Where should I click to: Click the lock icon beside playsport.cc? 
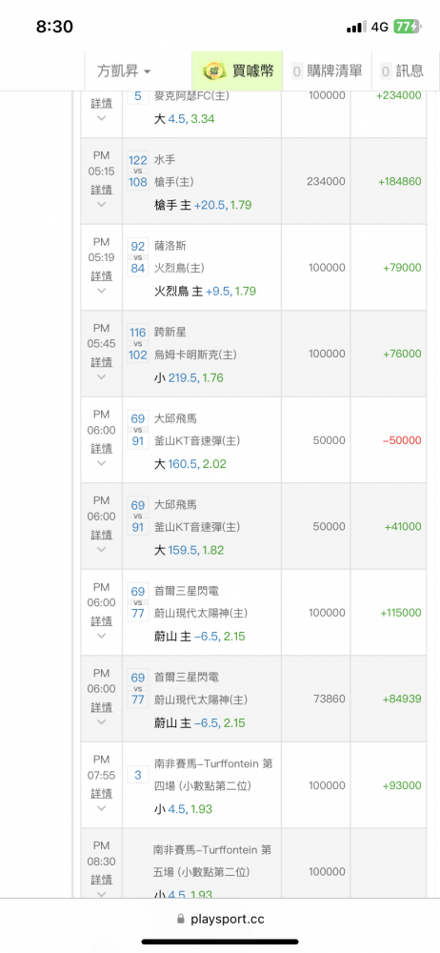[x=180, y=919]
